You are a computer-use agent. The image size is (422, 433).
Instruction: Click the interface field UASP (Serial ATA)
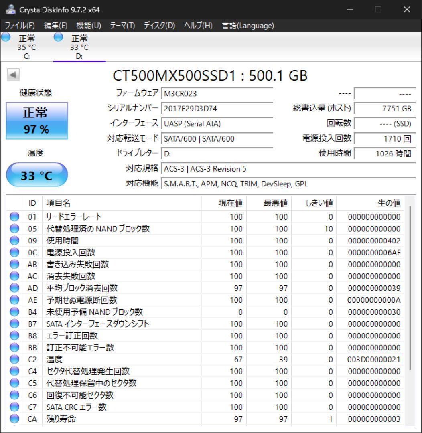(x=217, y=123)
